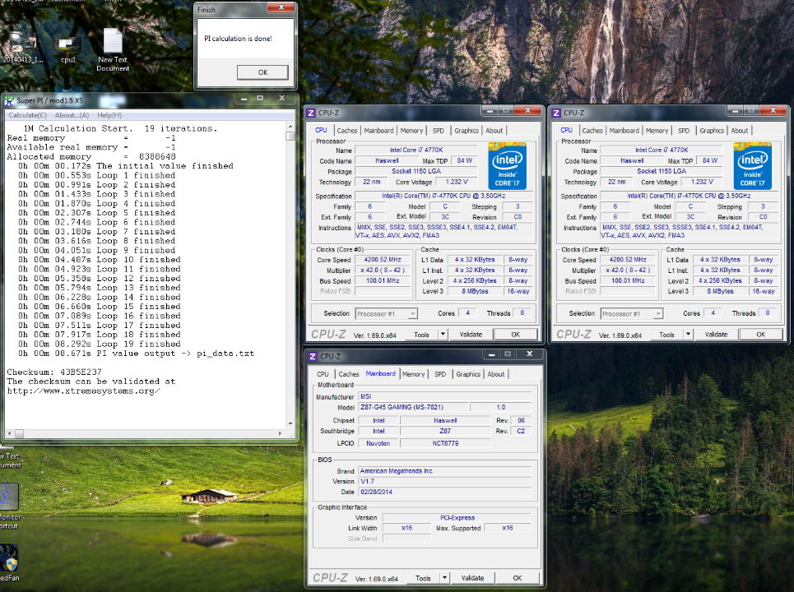
Task: Open Help menu in Super PI
Action: click(109, 115)
